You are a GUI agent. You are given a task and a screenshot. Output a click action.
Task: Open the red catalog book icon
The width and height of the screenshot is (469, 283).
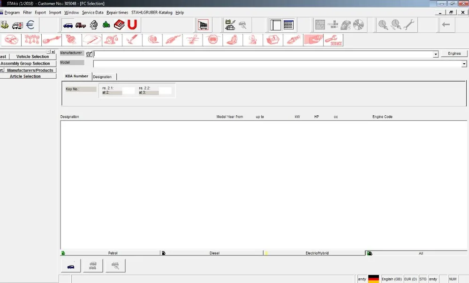tap(119, 24)
